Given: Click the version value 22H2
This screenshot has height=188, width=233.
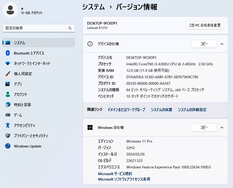Looking at the screenshot, I should tap(130, 148).
